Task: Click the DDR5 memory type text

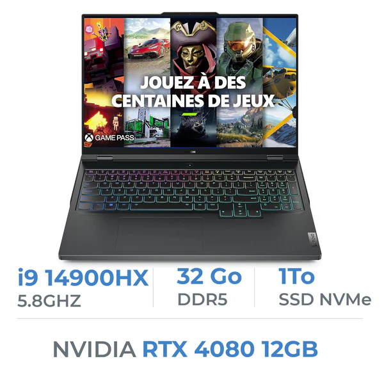Action: pos(202,300)
